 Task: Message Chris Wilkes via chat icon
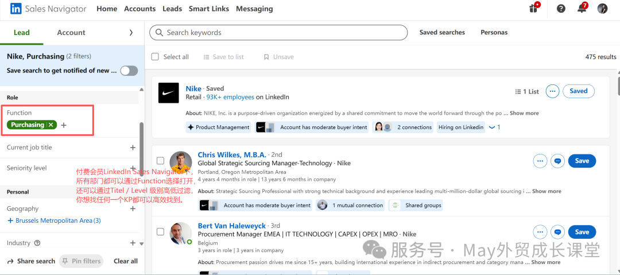[x=557, y=161]
